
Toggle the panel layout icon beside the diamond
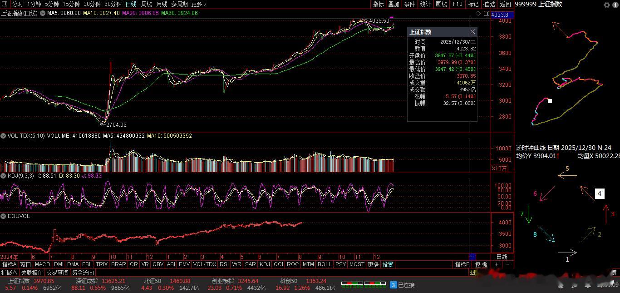click(x=487, y=14)
